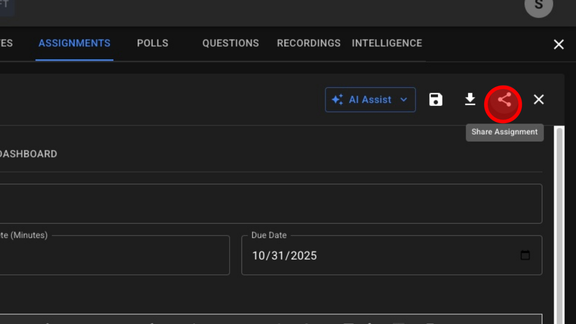This screenshot has height=324, width=576.
Task: Expand the AI Assist chevron arrow
Action: (x=404, y=100)
